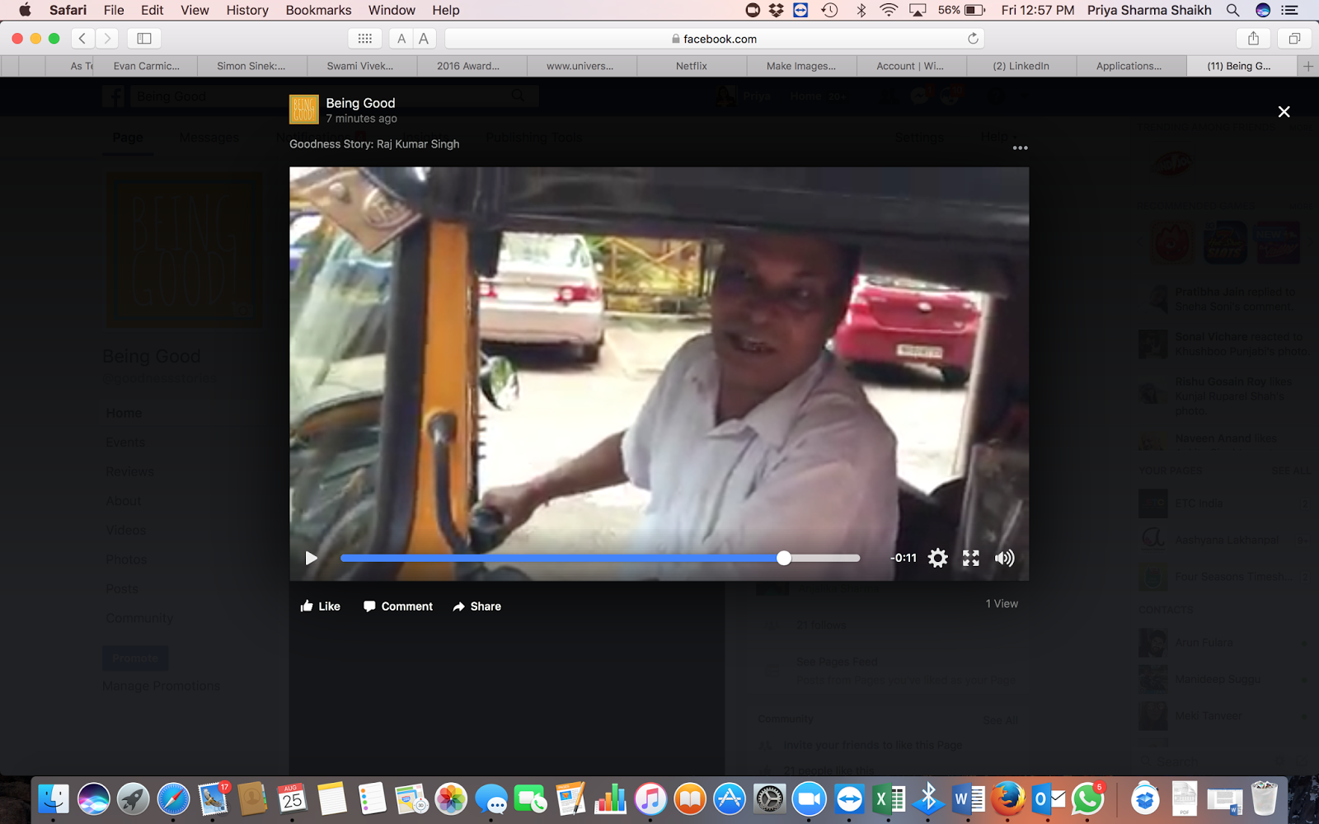Comment on the video post

click(x=398, y=606)
